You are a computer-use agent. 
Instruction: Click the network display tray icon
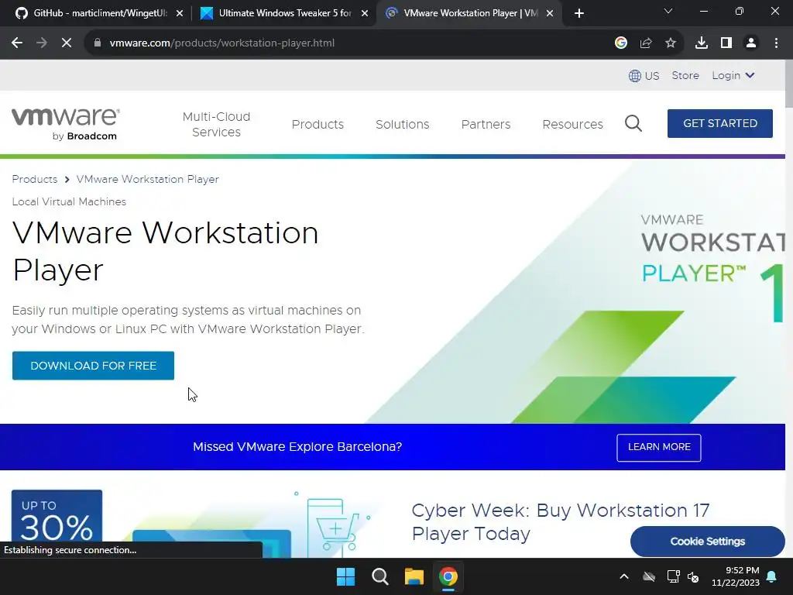pyautogui.click(x=673, y=576)
